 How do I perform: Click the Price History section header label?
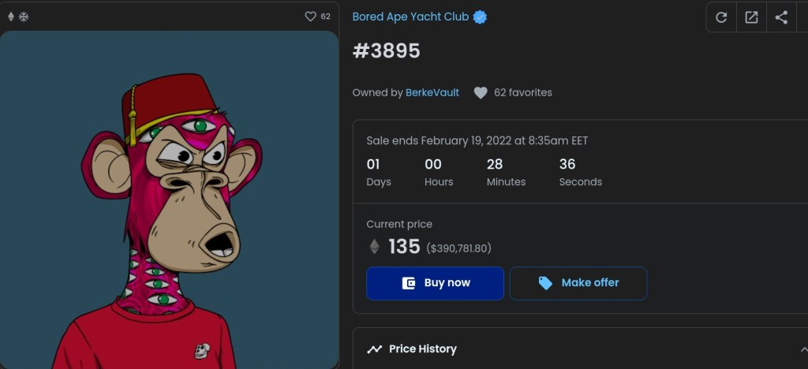(423, 348)
